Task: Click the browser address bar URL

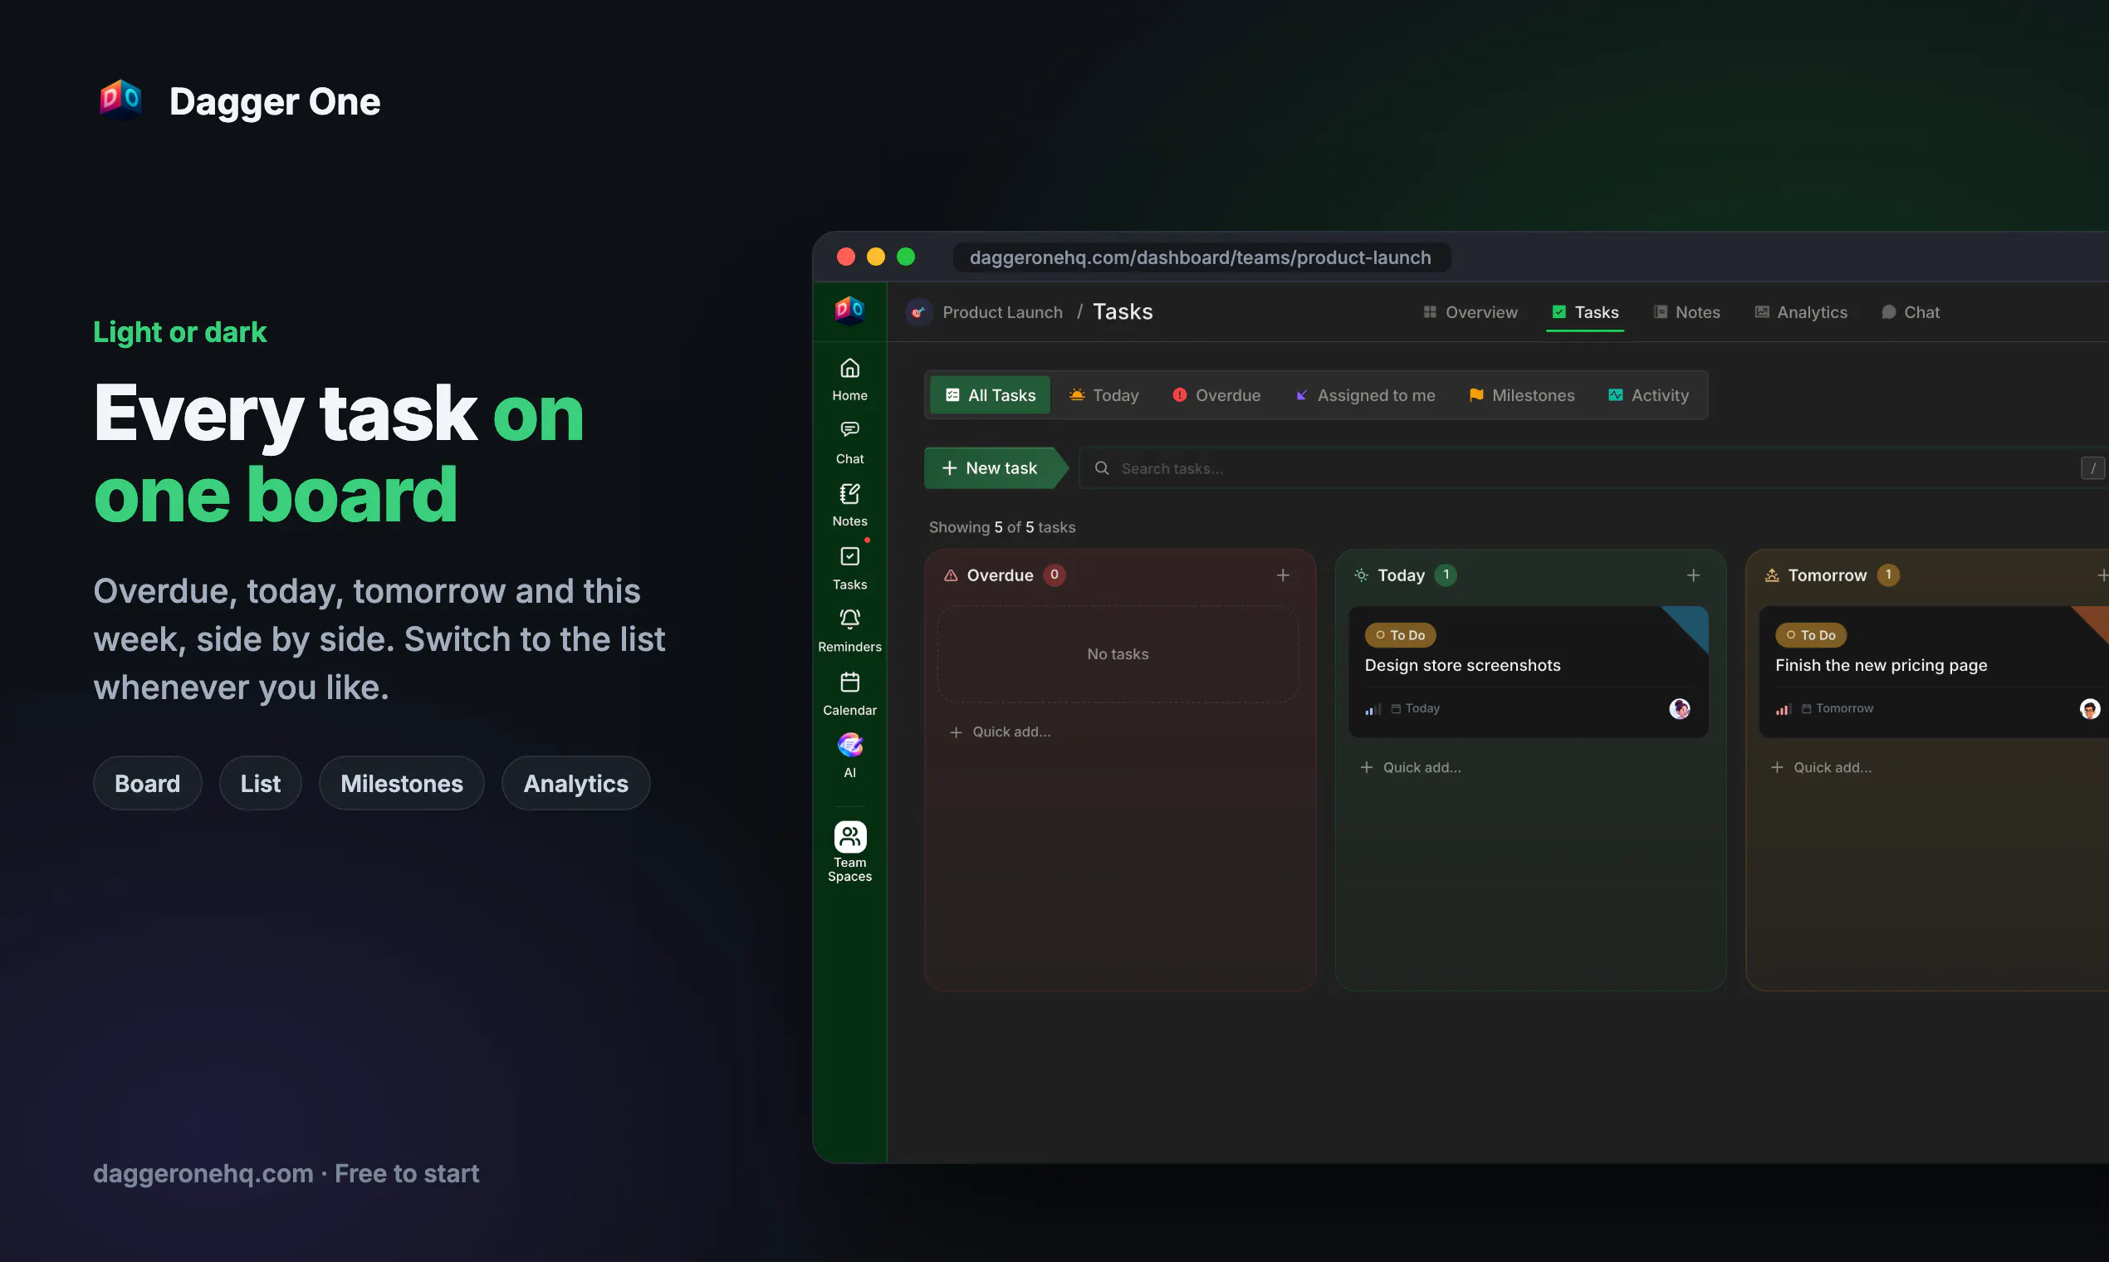Action: [1200, 257]
